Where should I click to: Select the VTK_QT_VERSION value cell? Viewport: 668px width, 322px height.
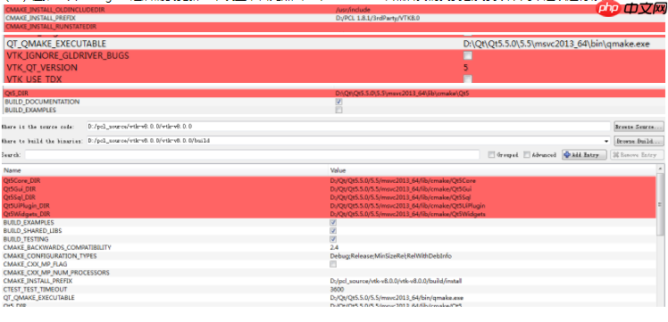coord(564,68)
